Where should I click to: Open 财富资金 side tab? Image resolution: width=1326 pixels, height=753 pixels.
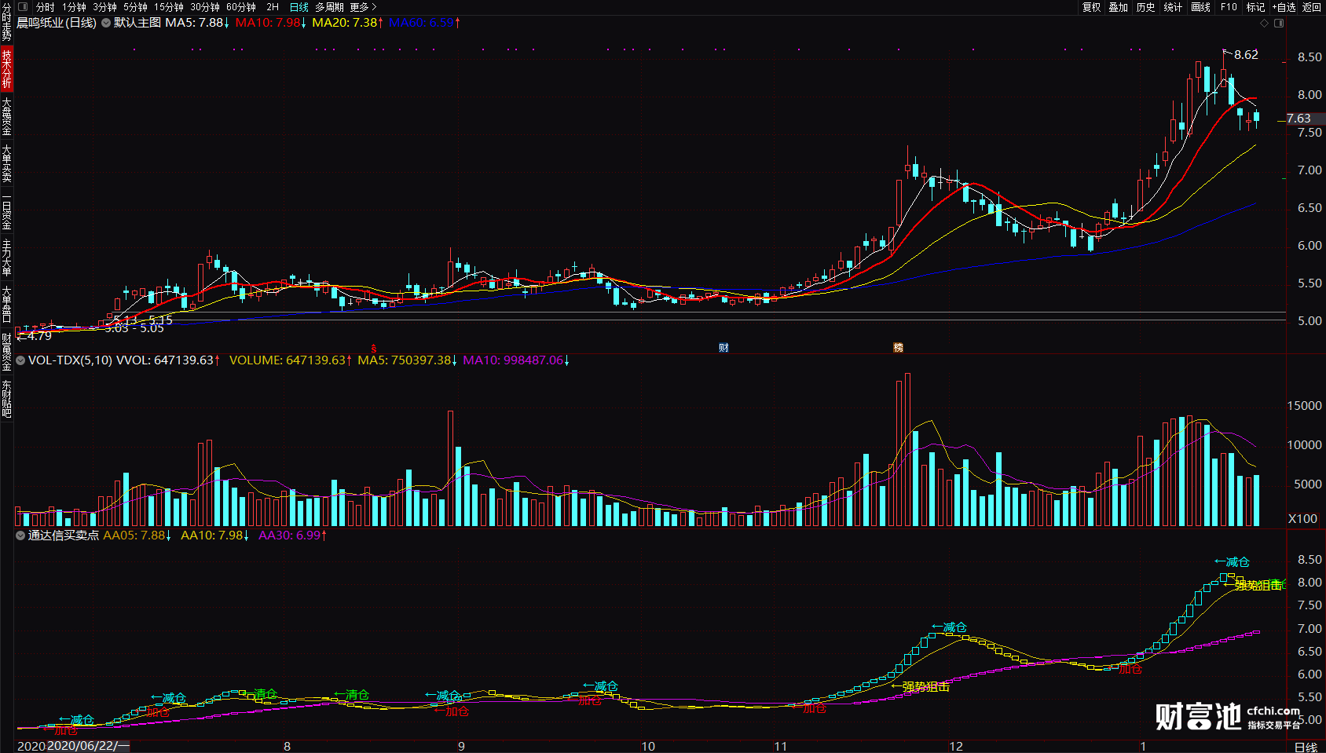coord(6,352)
